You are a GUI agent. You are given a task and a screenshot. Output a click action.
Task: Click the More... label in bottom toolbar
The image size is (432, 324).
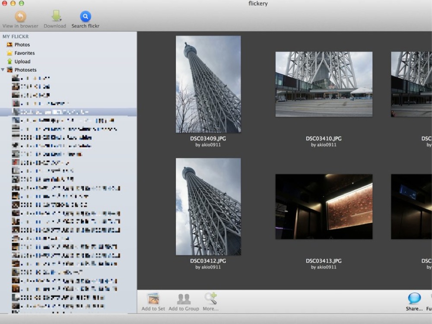pos(210,309)
